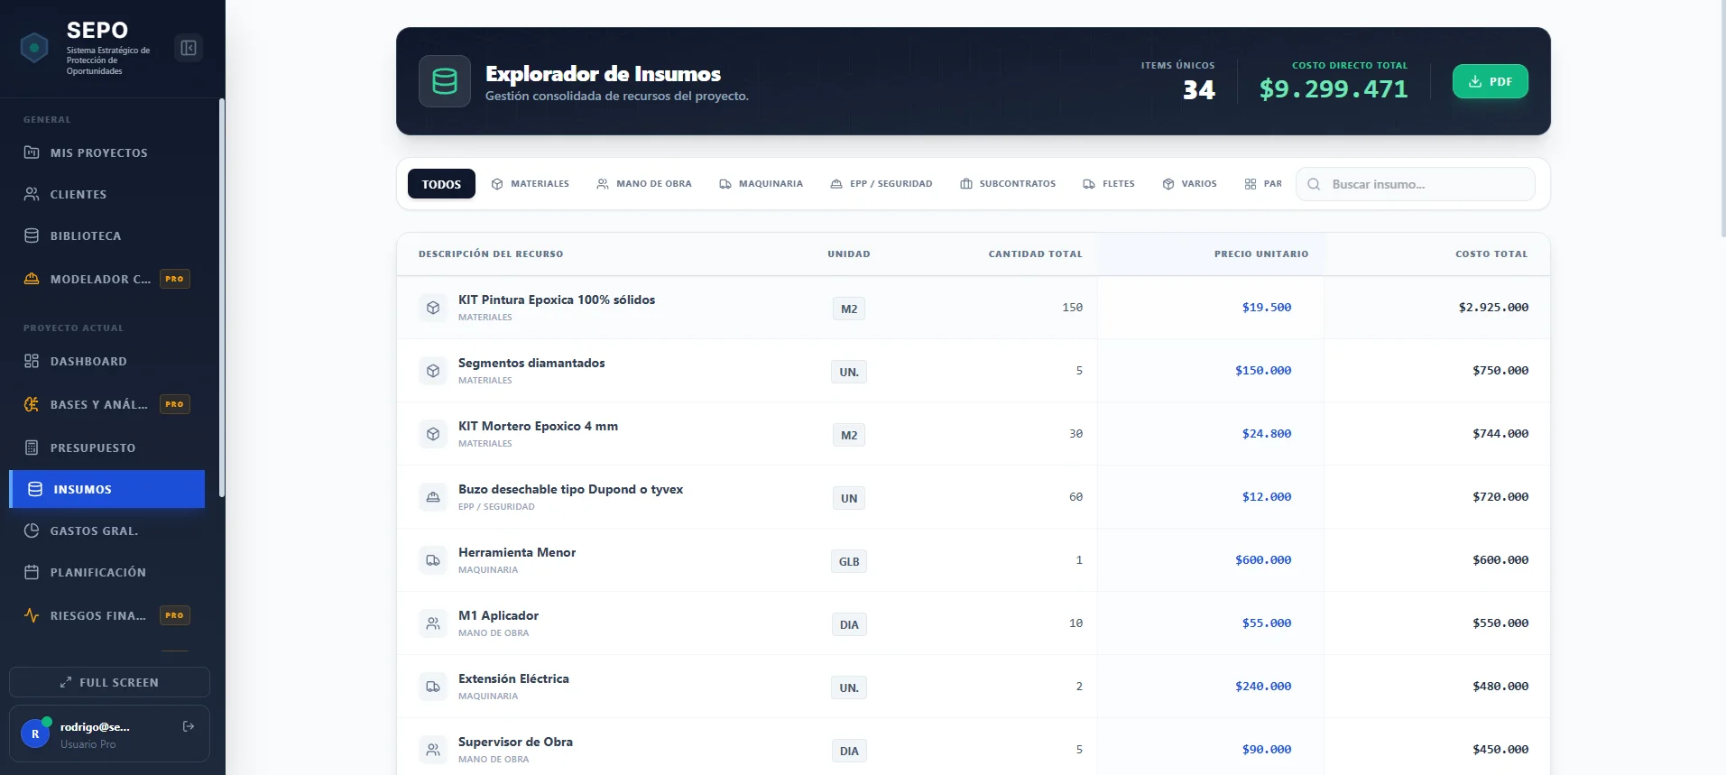
Task: Filter by EPP / Seguridad tab
Action: pos(881,184)
